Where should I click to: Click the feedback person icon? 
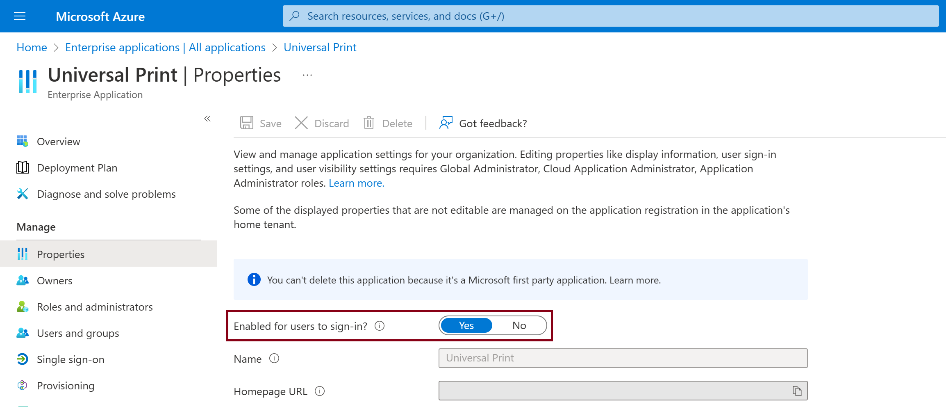[x=446, y=123]
